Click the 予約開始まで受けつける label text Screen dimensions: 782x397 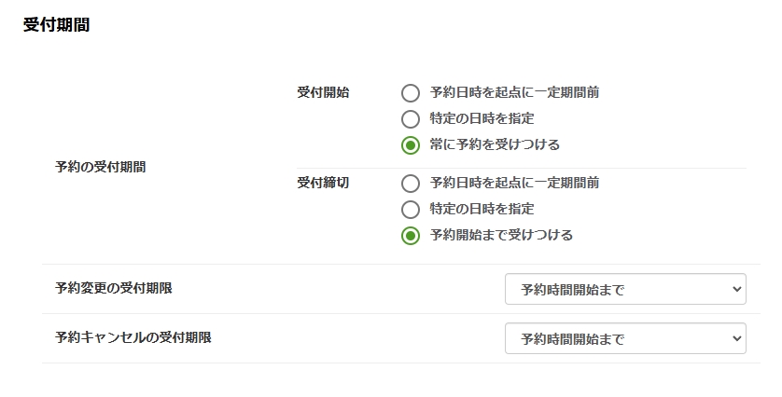[x=501, y=235]
